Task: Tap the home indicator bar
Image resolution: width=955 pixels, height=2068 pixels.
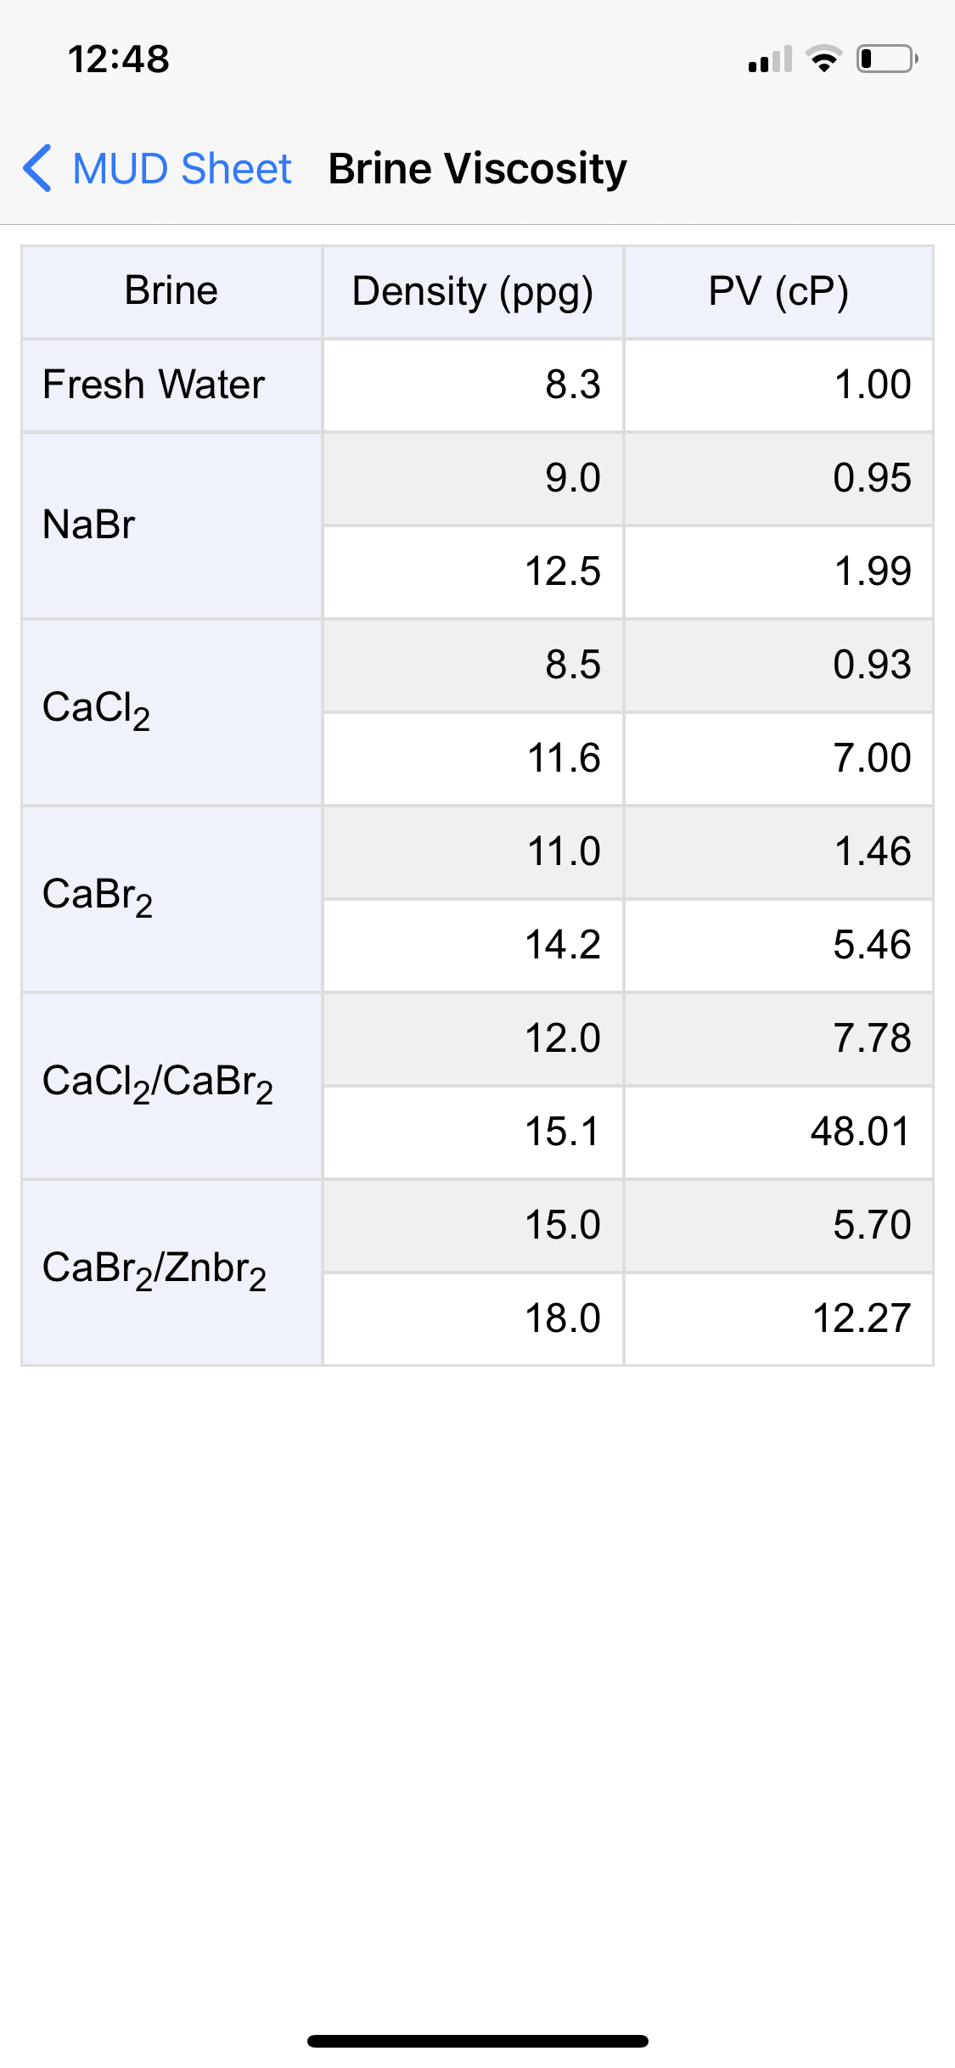Action: coord(477,2041)
